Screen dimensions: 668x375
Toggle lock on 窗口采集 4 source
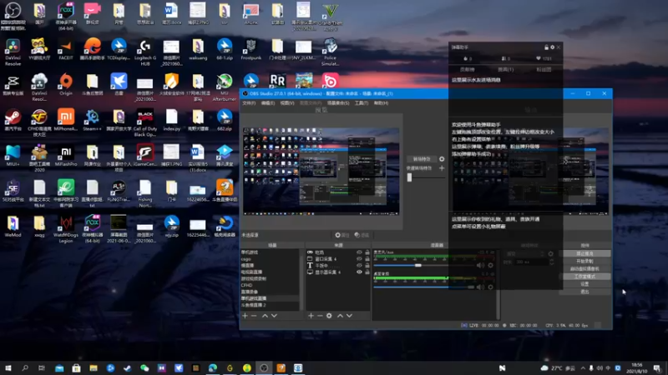click(367, 259)
